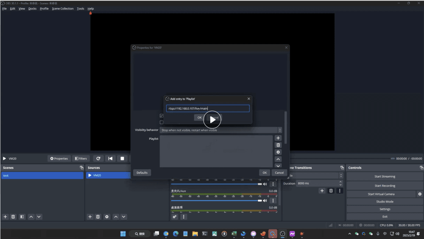
Task: Open the File menu
Action: point(4,8)
